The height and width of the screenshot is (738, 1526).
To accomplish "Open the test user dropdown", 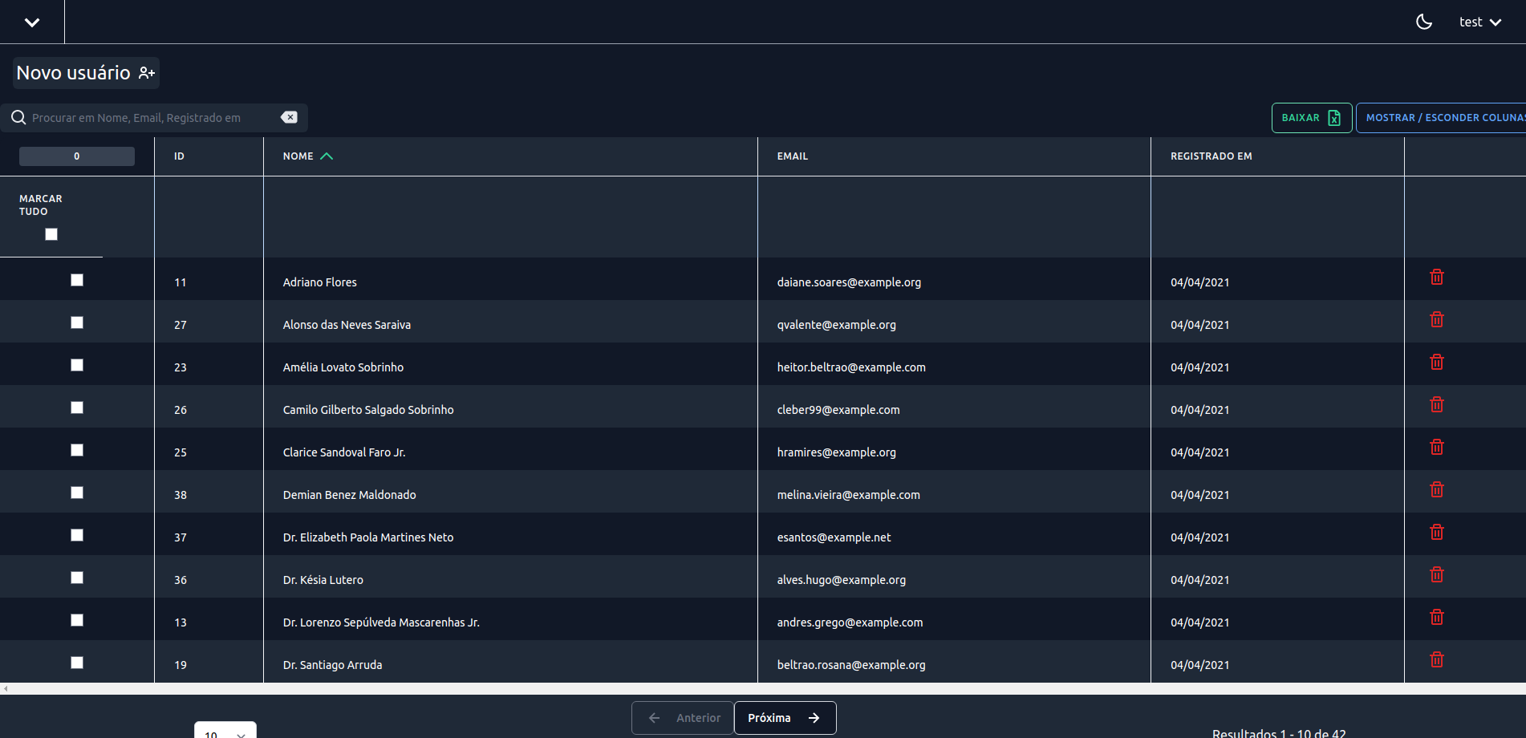I will click(x=1480, y=22).
